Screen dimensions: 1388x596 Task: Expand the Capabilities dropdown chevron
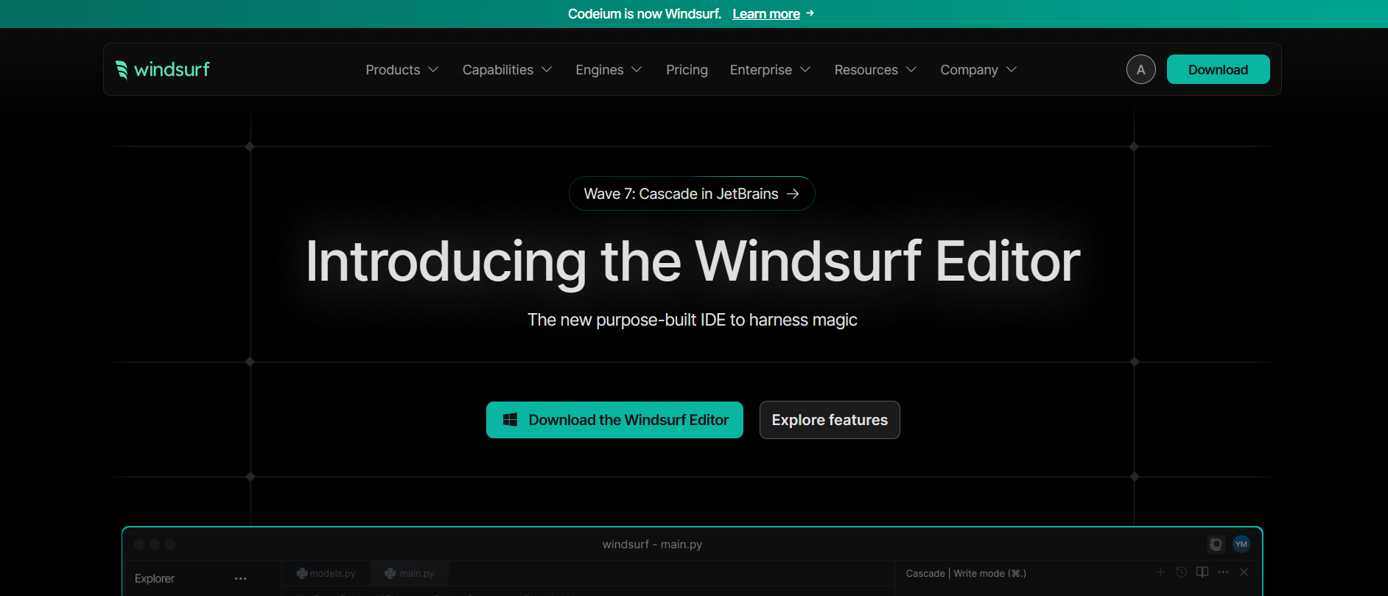pyautogui.click(x=547, y=69)
